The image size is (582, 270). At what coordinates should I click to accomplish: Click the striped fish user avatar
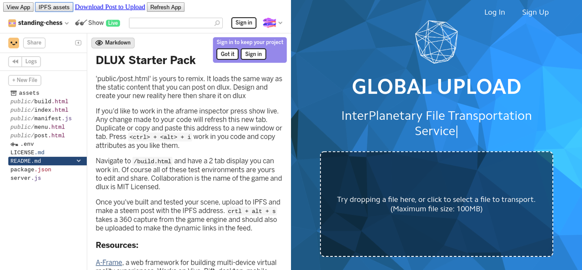(x=269, y=23)
